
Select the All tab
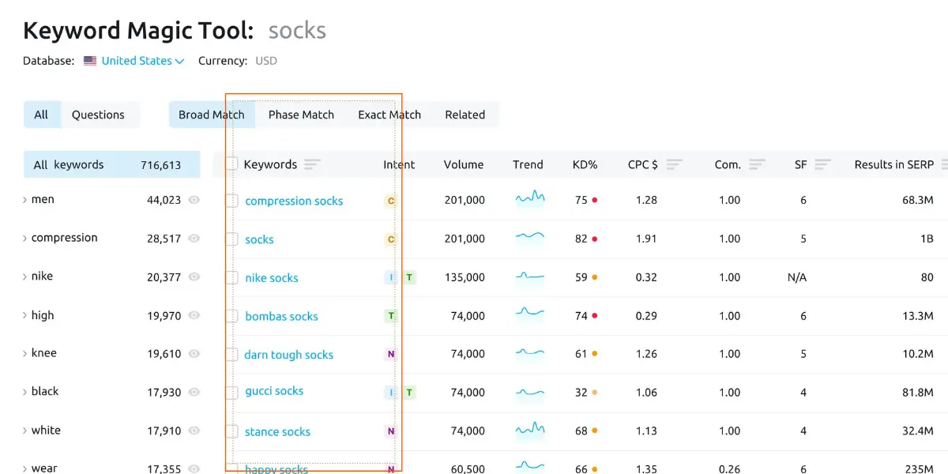pos(42,115)
